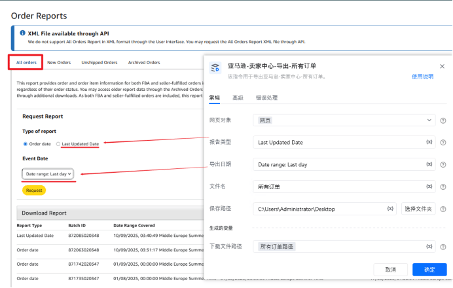Select the Last Updated Date radio button

pos(58,144)
